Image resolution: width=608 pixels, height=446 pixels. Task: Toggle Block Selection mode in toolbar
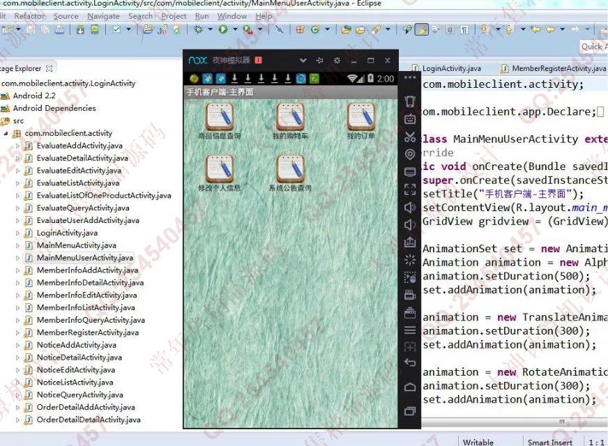tap(450, 29)
